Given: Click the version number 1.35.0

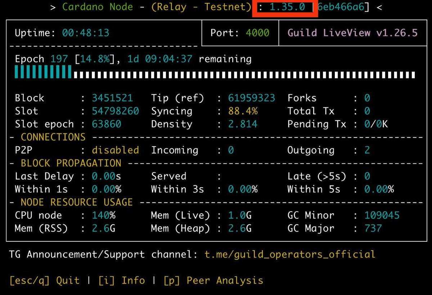Looking at the screenshot, I should (287, 8).
